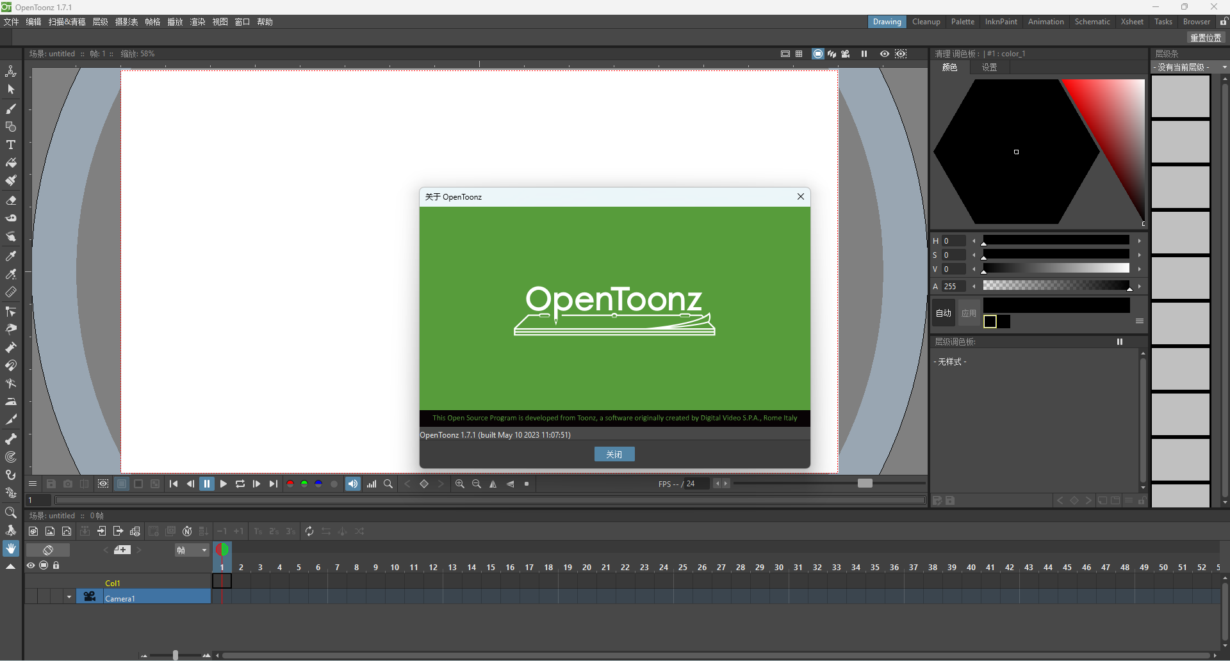1230x661 pixels.
Task: Click the Play button
Action: 224,484
